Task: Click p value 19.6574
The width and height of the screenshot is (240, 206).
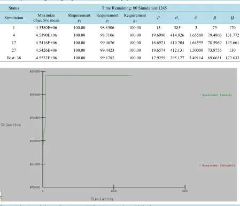Action: [158, 50]
